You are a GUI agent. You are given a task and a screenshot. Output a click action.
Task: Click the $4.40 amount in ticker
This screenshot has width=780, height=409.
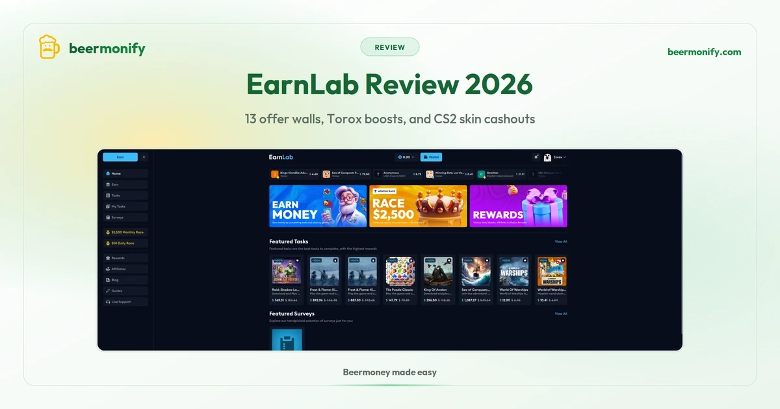click(313, 174)
